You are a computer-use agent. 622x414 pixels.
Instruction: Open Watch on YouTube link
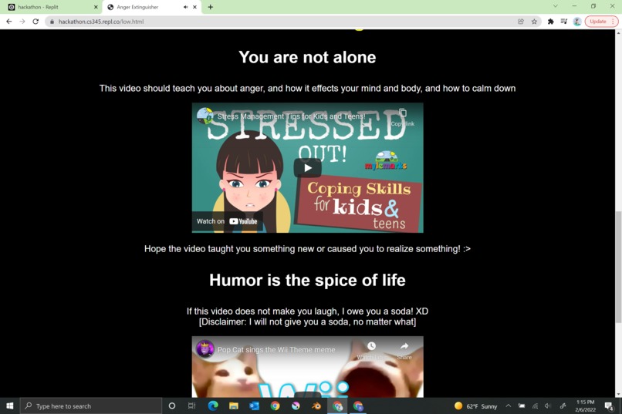[x=227, y=221]
